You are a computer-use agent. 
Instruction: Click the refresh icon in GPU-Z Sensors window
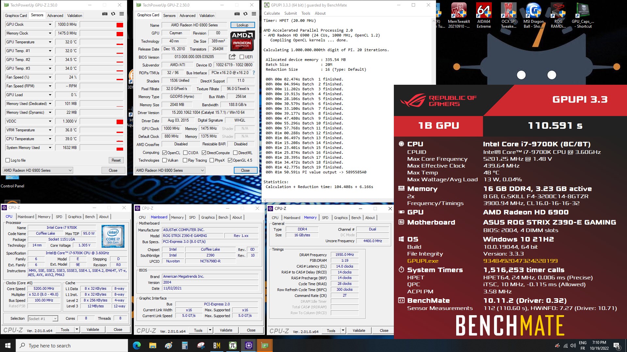113,14
